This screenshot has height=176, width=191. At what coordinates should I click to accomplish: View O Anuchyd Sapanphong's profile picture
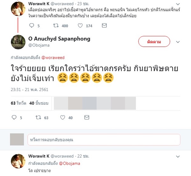(x=18, y=42)
